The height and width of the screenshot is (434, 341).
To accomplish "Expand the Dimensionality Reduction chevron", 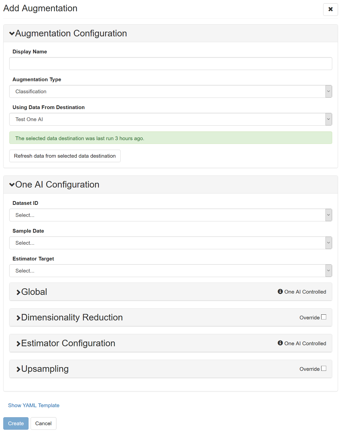I will pyautogui.click(x=18, y=318).
